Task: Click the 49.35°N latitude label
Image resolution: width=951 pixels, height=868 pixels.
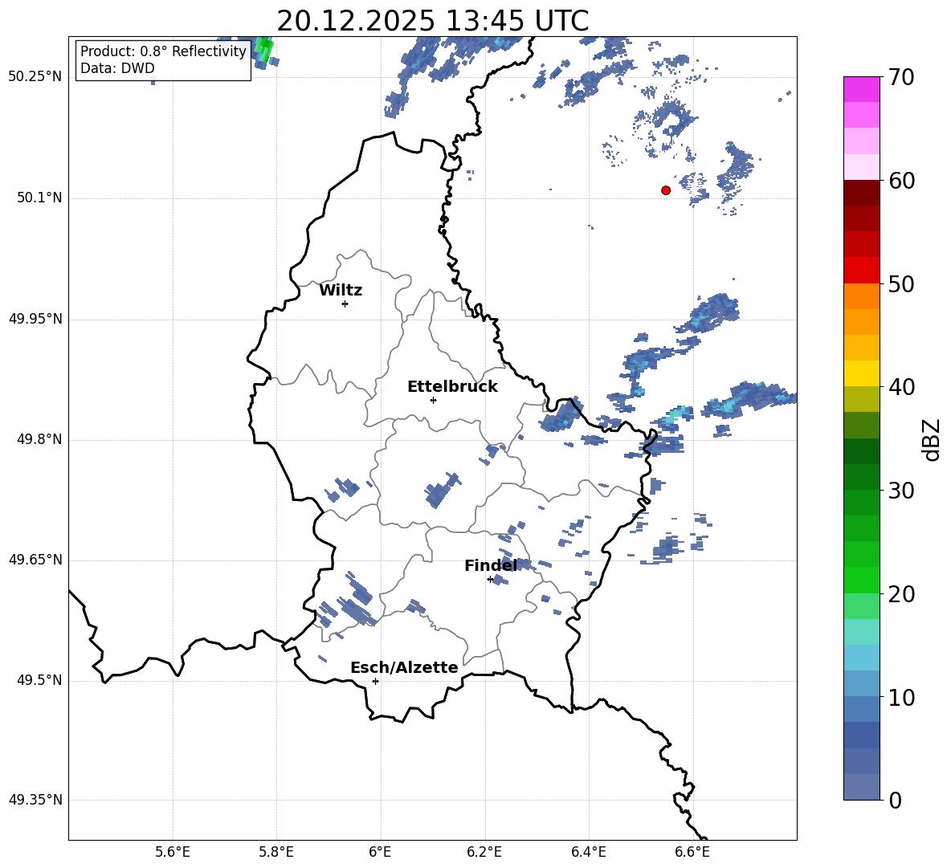Action: click(x=35, y=800)
